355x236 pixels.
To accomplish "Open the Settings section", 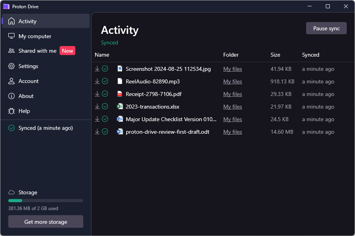I will click(x=46, y=66).
